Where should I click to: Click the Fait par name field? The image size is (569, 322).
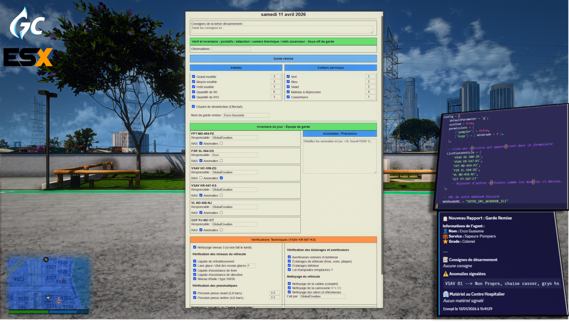[x=323, y=296]
